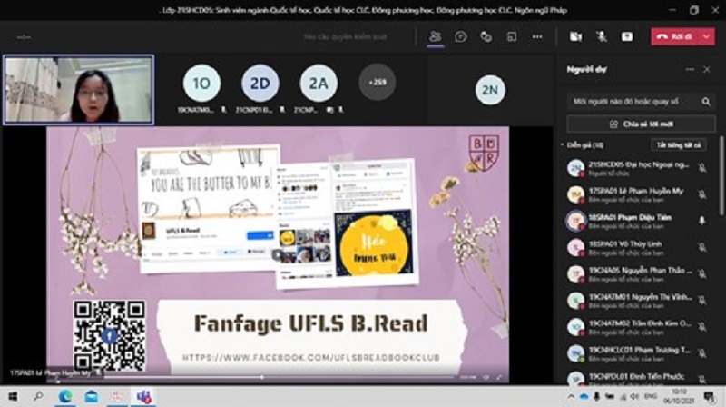Toggle the microphone mute button
The height and width of the screenshot is (407, 726).
coord(601,36)
